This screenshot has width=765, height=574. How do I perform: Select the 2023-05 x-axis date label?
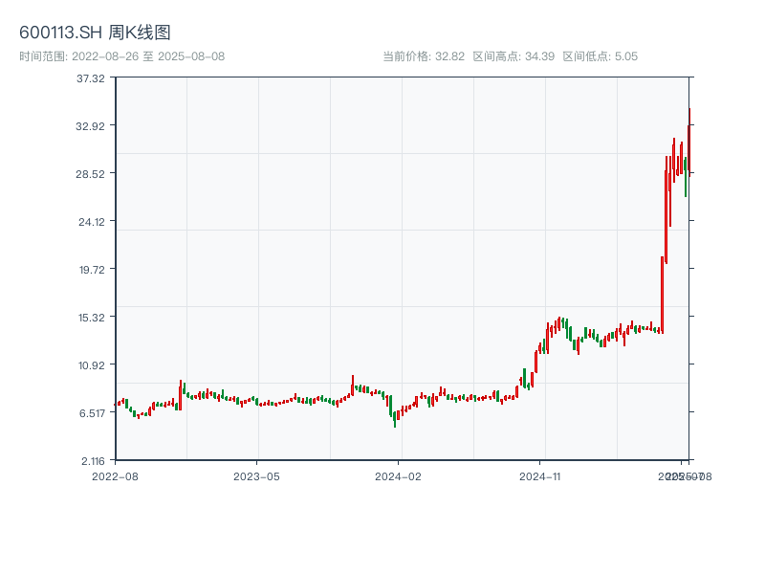point(257,475)
